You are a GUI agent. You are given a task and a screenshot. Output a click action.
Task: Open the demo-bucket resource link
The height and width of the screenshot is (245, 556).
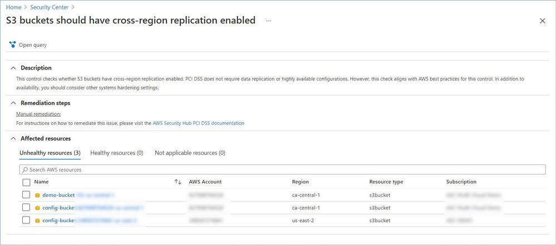[58, 195]
